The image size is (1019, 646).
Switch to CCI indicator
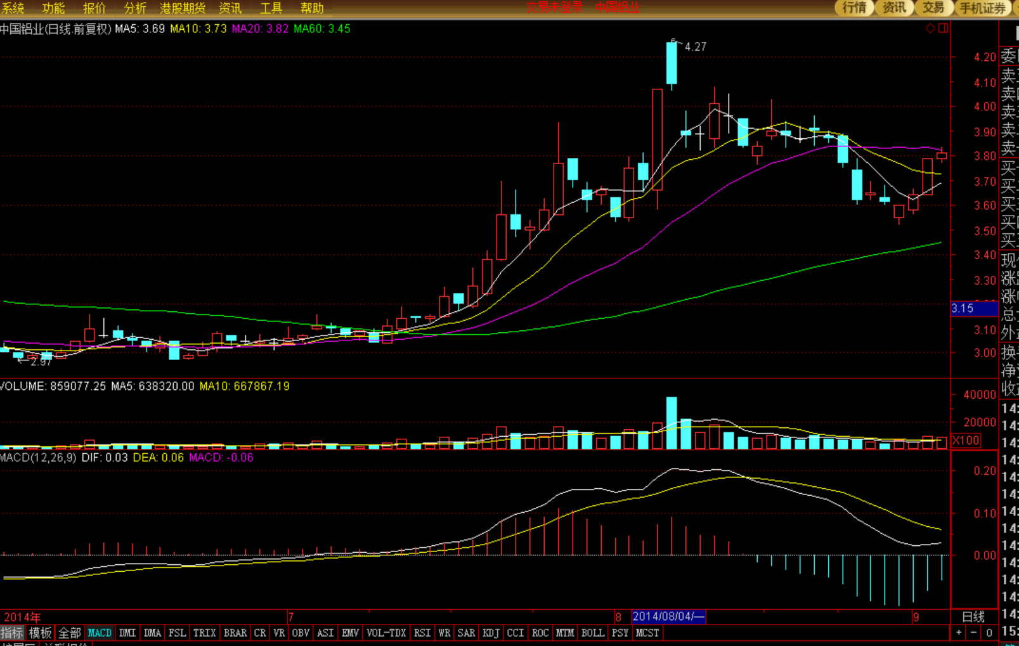516,633
